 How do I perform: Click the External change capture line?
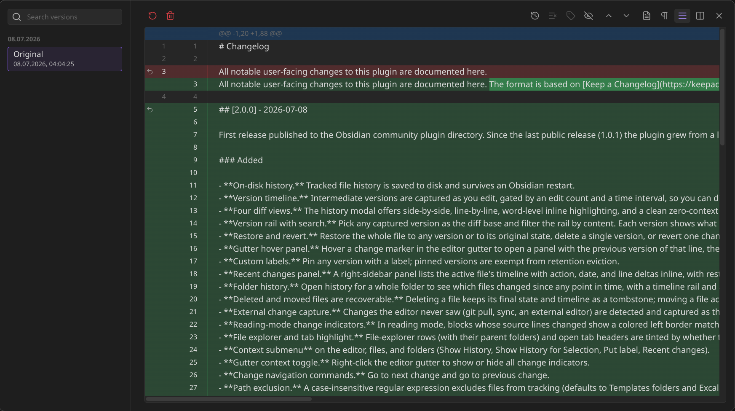click(469, 312)
